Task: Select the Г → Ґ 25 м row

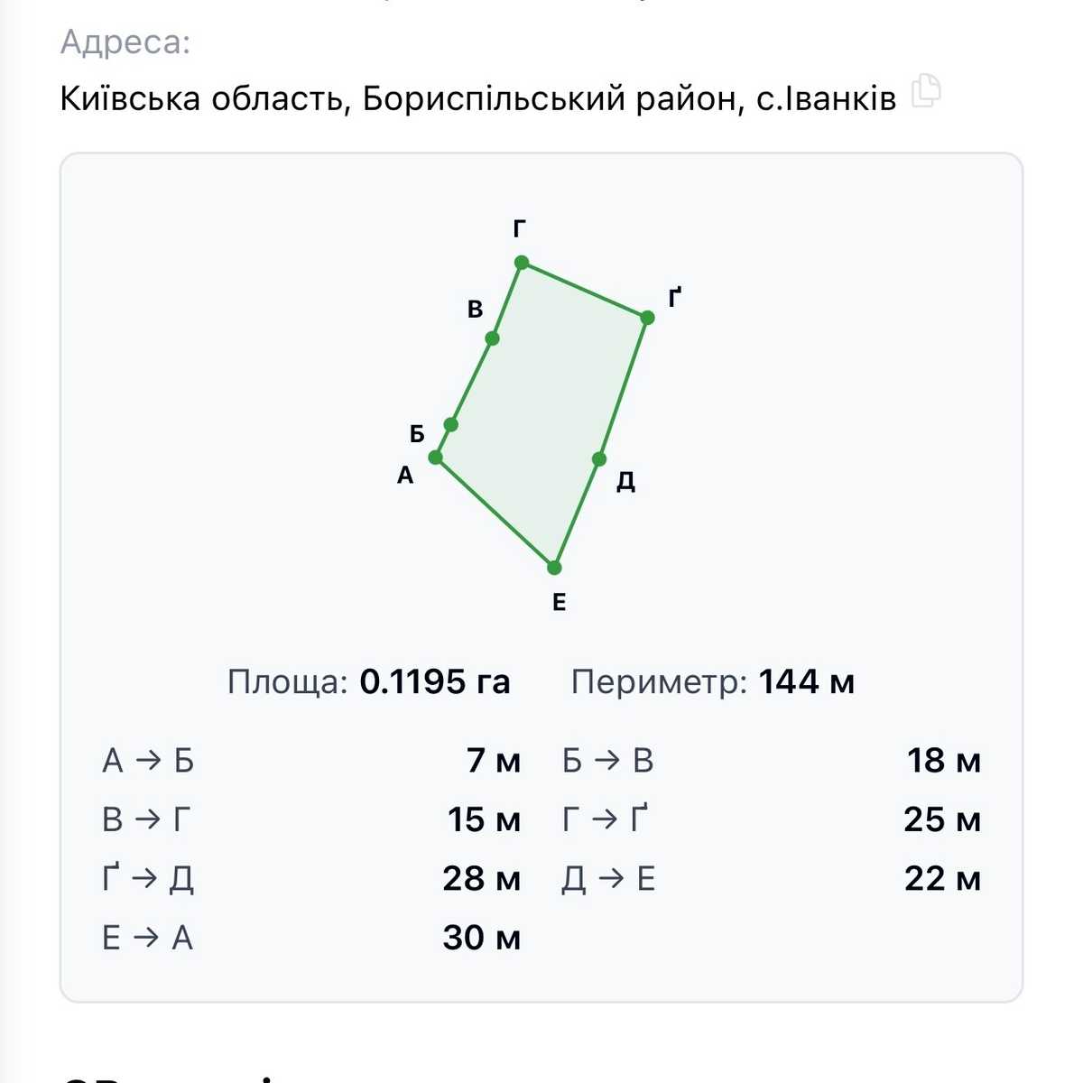Action: point(772,819)
